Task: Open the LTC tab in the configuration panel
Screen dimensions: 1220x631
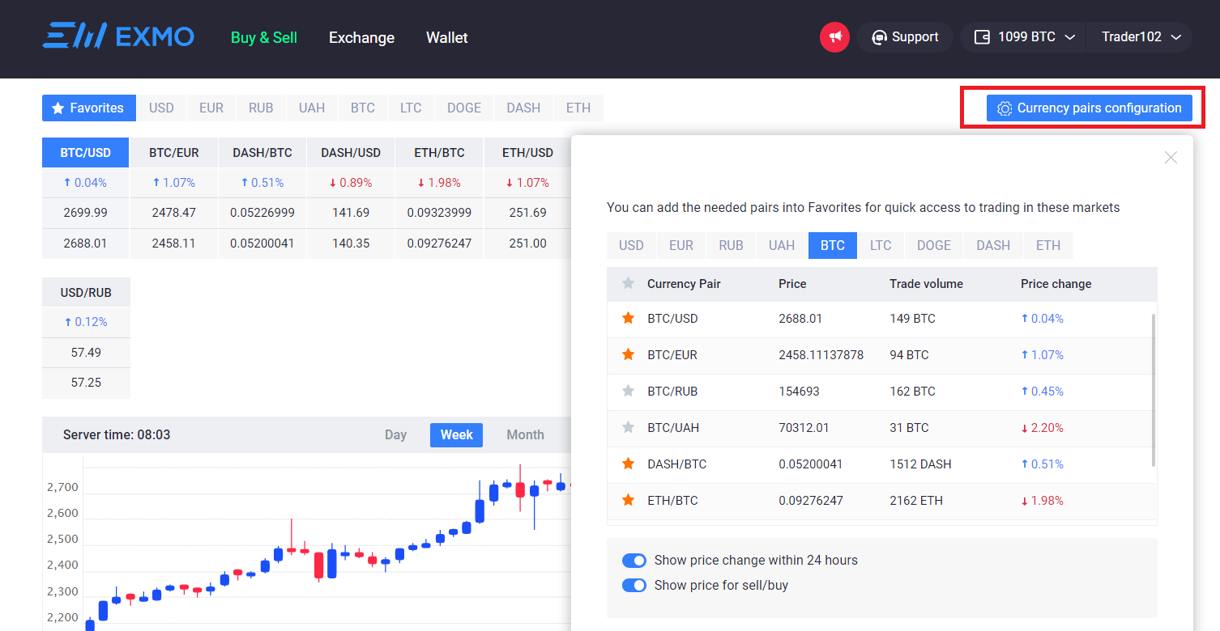Action: point(881,245)
